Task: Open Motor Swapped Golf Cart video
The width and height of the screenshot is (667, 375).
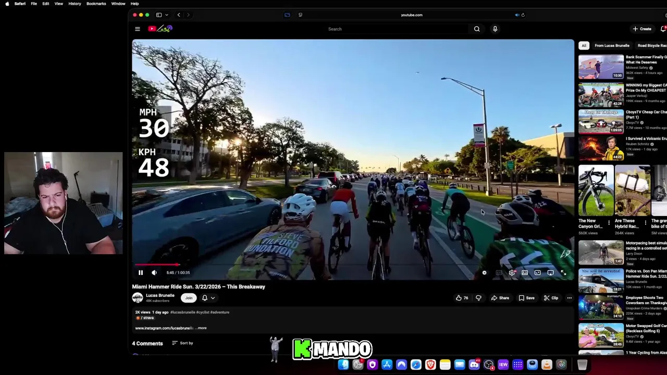Action: click(601, 335)
